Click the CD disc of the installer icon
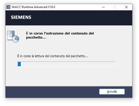This screenshot has width=139, height=106. (x=16, y=39)
